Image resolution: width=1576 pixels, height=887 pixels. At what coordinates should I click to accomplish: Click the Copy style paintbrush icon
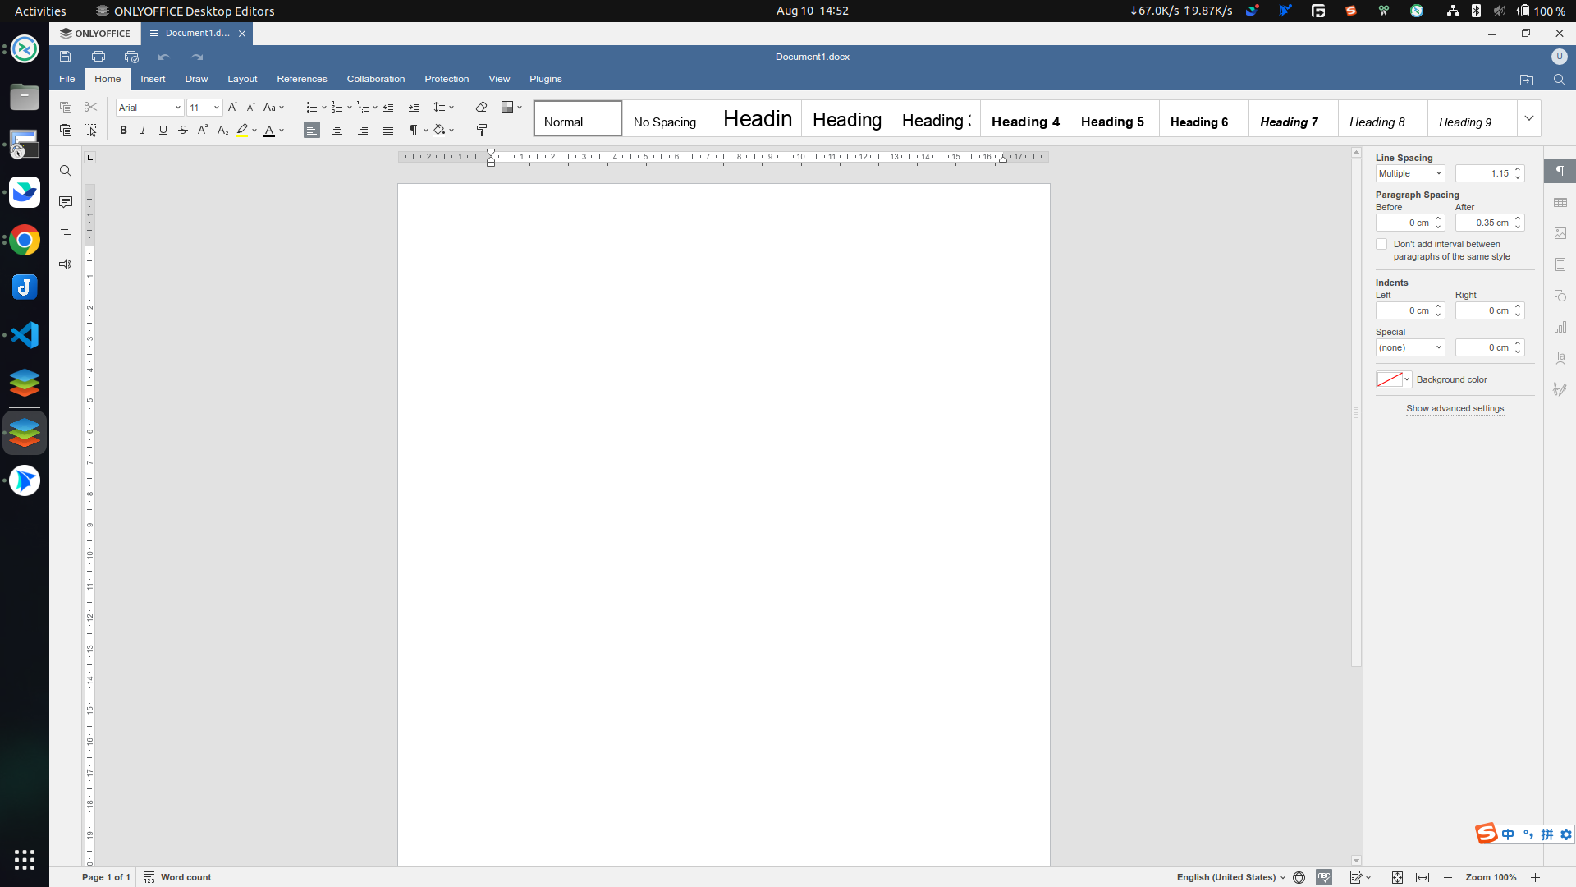click(482, 131)
